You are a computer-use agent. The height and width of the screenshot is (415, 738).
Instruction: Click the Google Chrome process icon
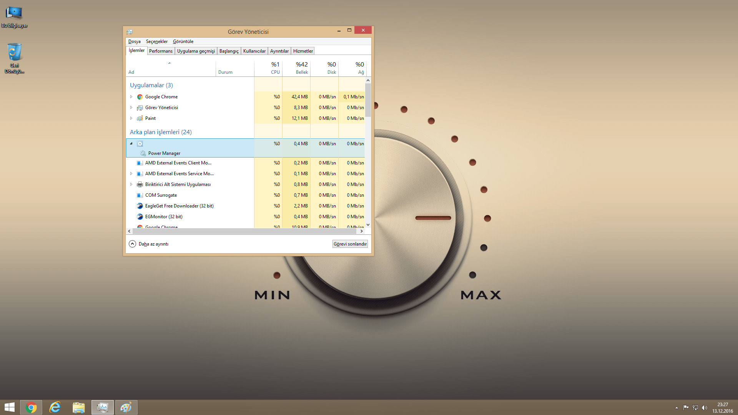click(x=140, y=97)
